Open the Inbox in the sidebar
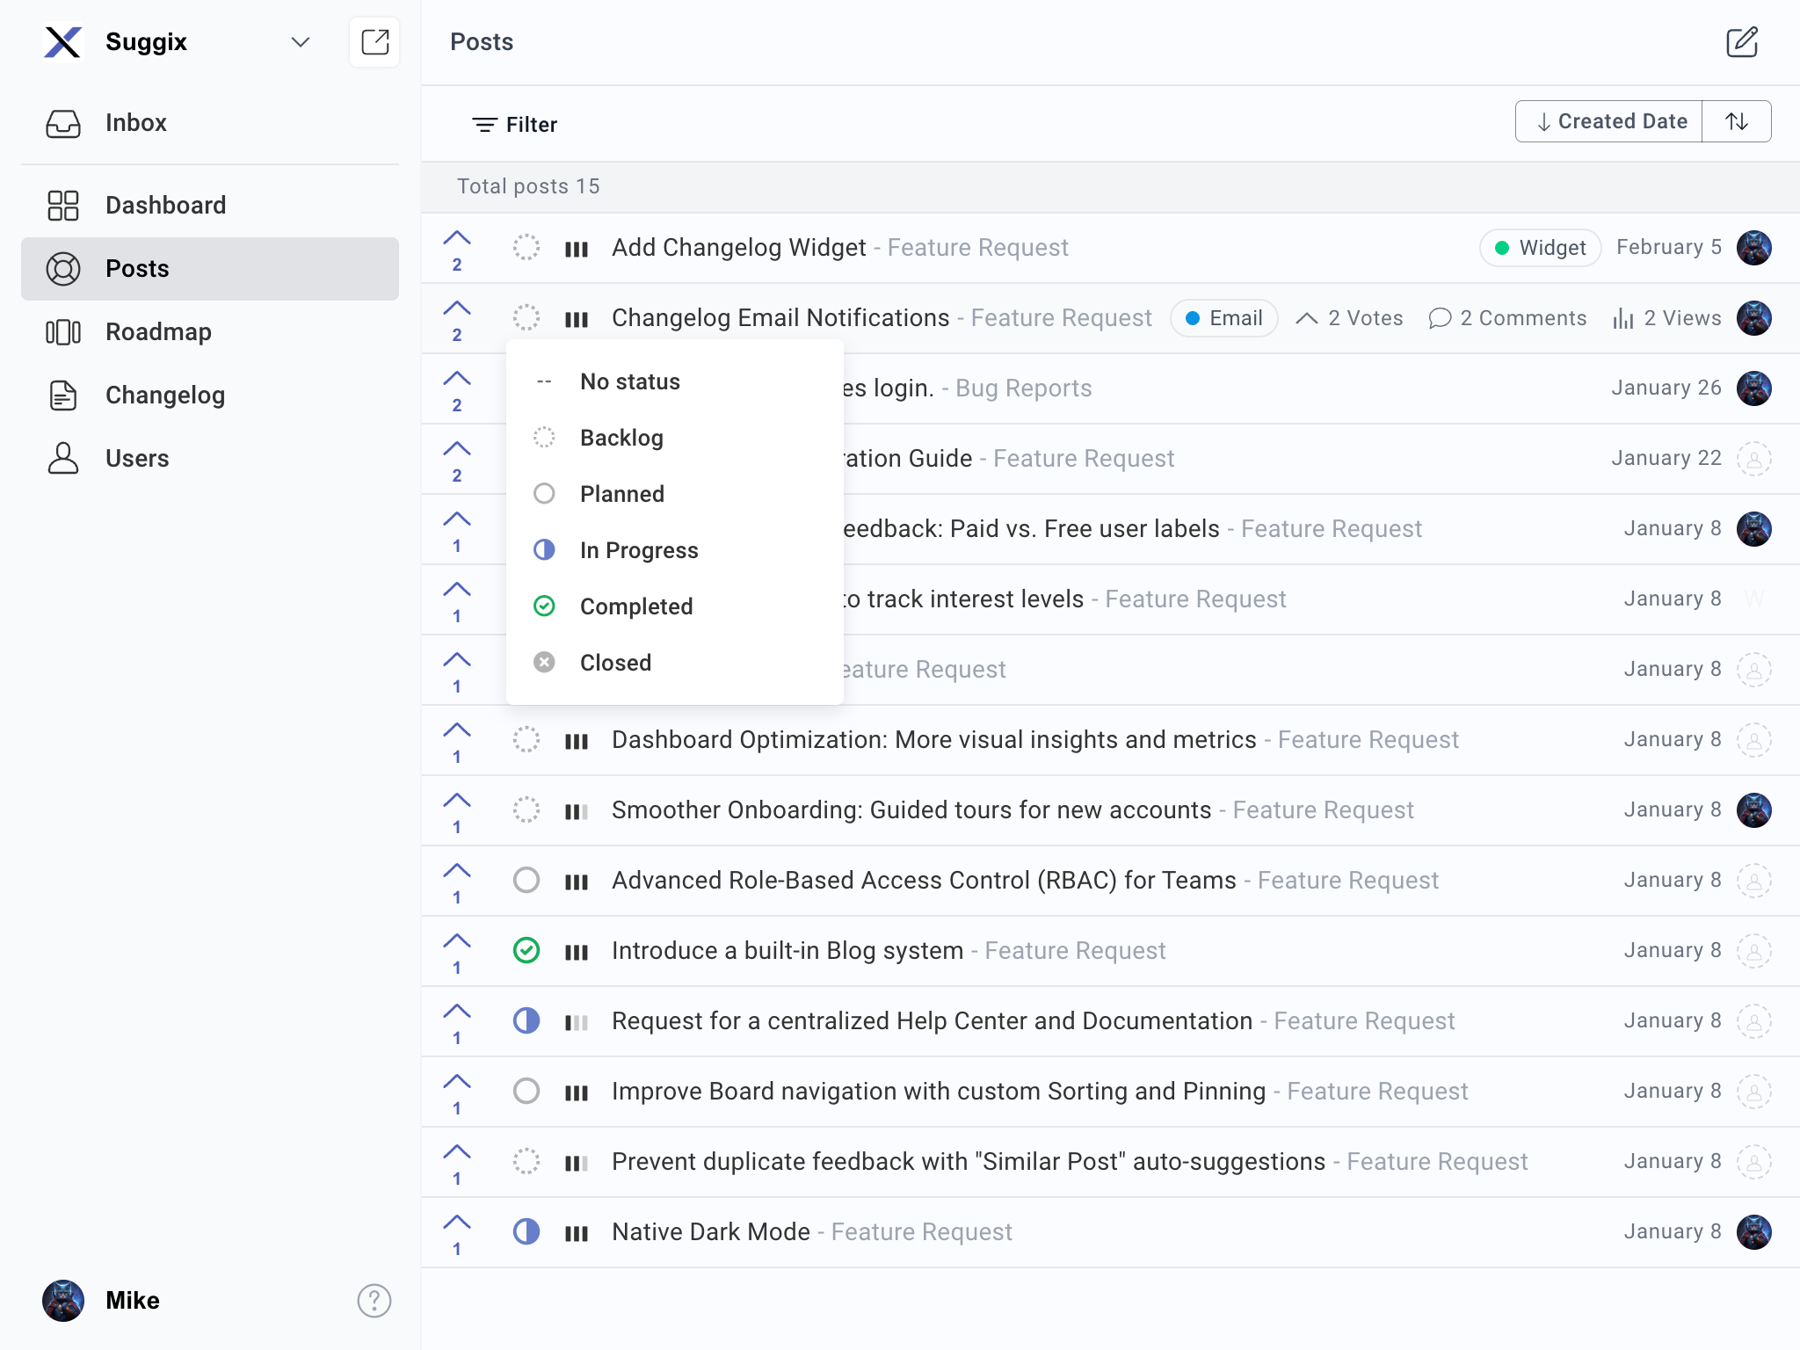 (x=135, y=123)
